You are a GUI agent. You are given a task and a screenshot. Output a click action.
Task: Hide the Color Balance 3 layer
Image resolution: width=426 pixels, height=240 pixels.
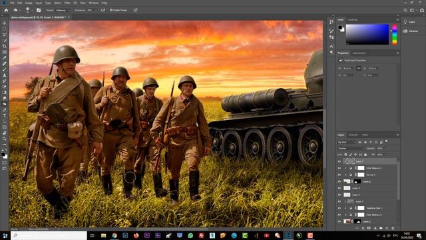(339, 168)
